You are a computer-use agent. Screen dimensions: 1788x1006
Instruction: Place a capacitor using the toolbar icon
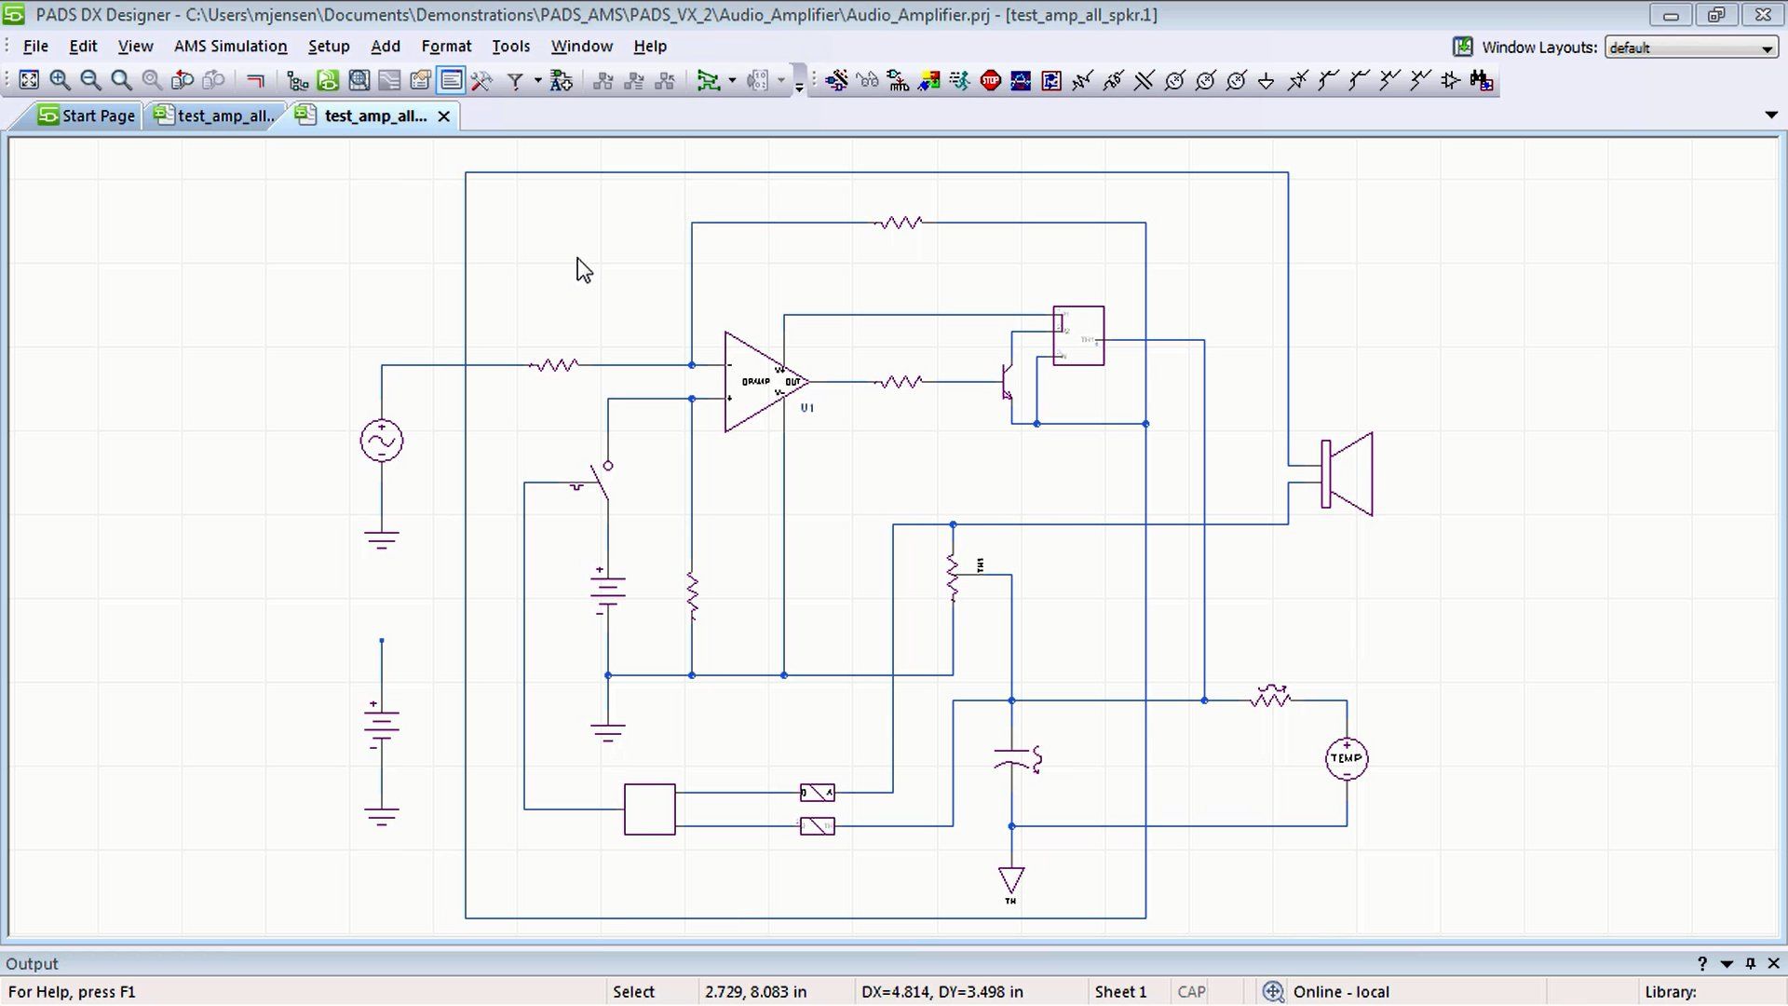(x=1144, y=81)
